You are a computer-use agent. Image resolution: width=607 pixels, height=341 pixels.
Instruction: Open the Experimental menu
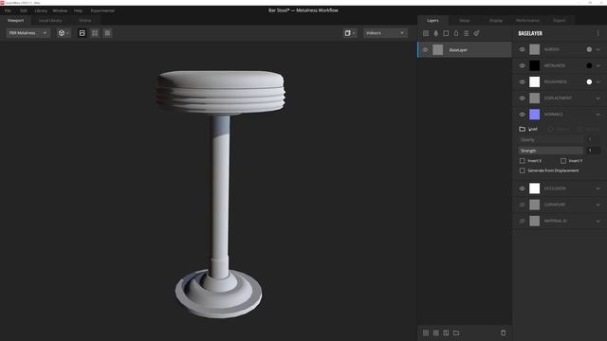(x=102, y=10)
